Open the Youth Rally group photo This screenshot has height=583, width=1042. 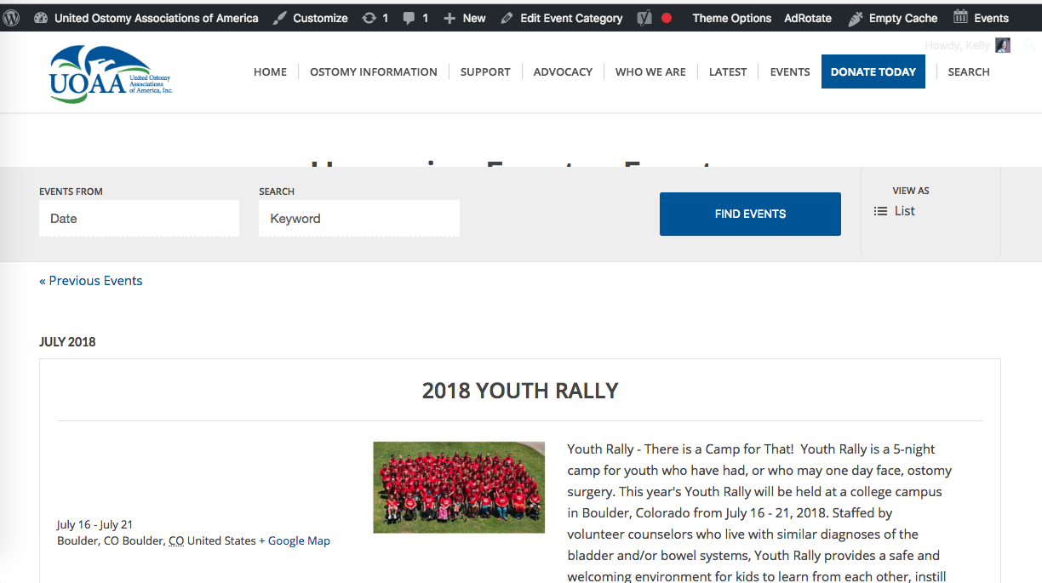coord(459,488)
